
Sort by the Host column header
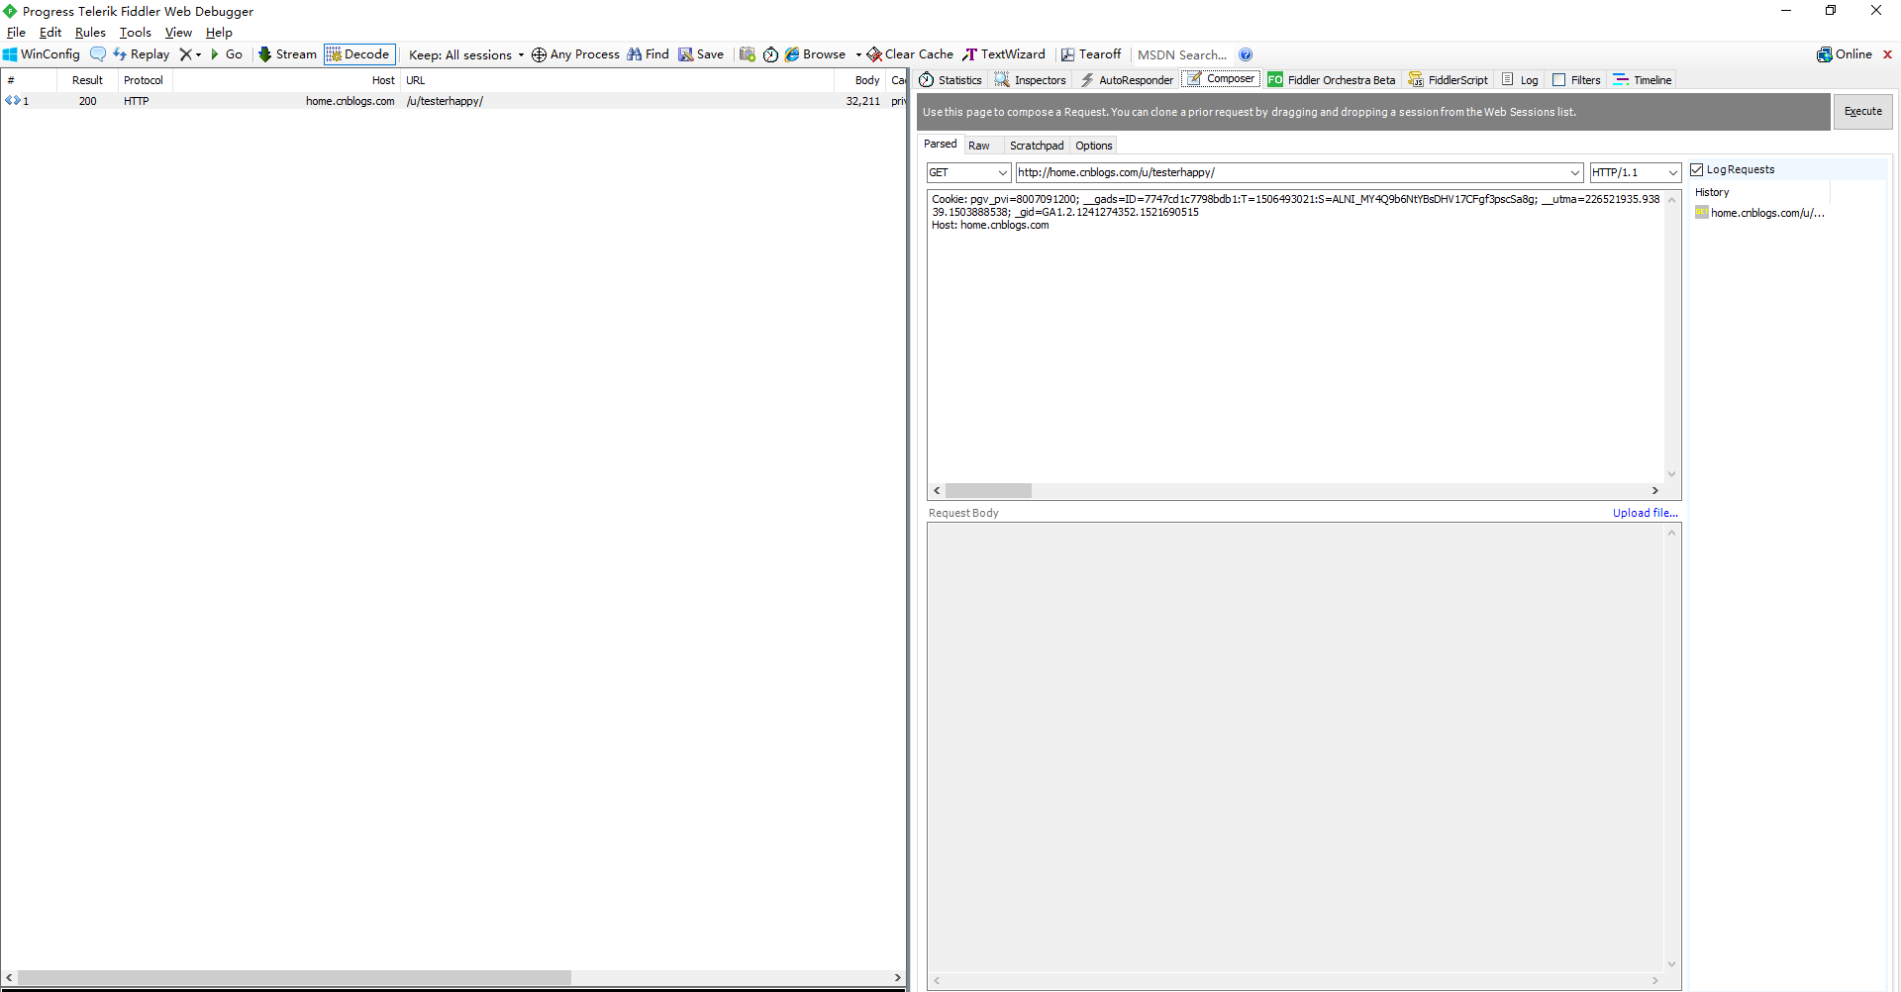click(x=286, y=80)
